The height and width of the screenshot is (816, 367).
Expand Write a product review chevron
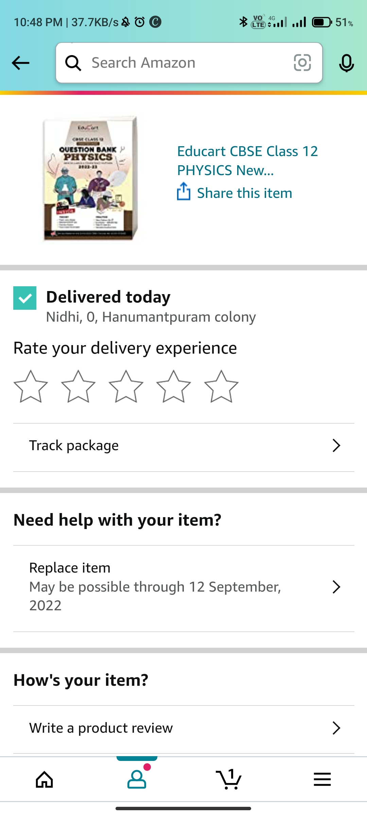(x=336, y=728)
